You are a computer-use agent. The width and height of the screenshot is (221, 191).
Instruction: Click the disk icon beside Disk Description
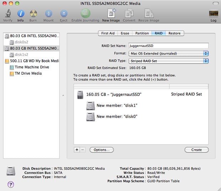pyautogui.click(x=11, y=171)
